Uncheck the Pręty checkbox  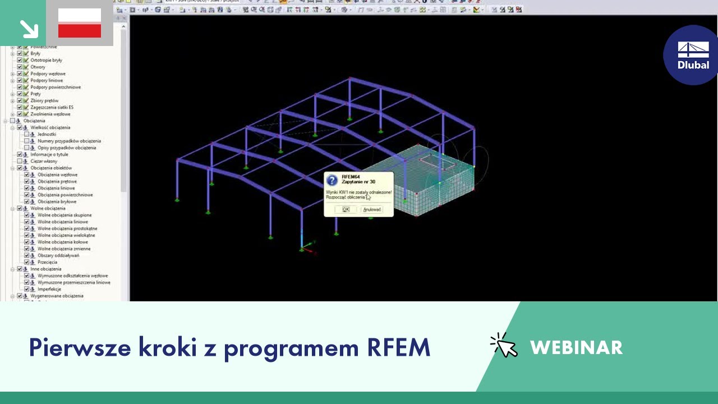coord(20,94)
